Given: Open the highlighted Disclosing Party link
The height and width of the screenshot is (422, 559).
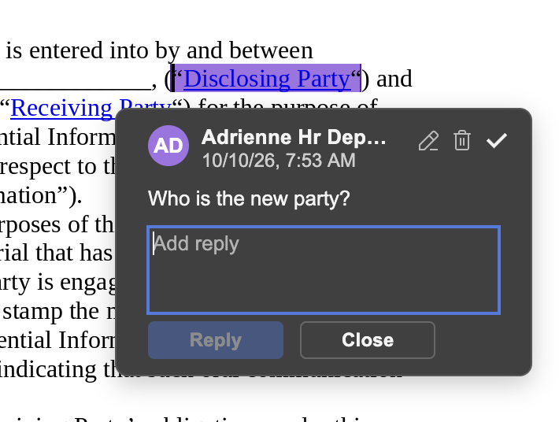Looking at the screenshot, I should point(267,79).
